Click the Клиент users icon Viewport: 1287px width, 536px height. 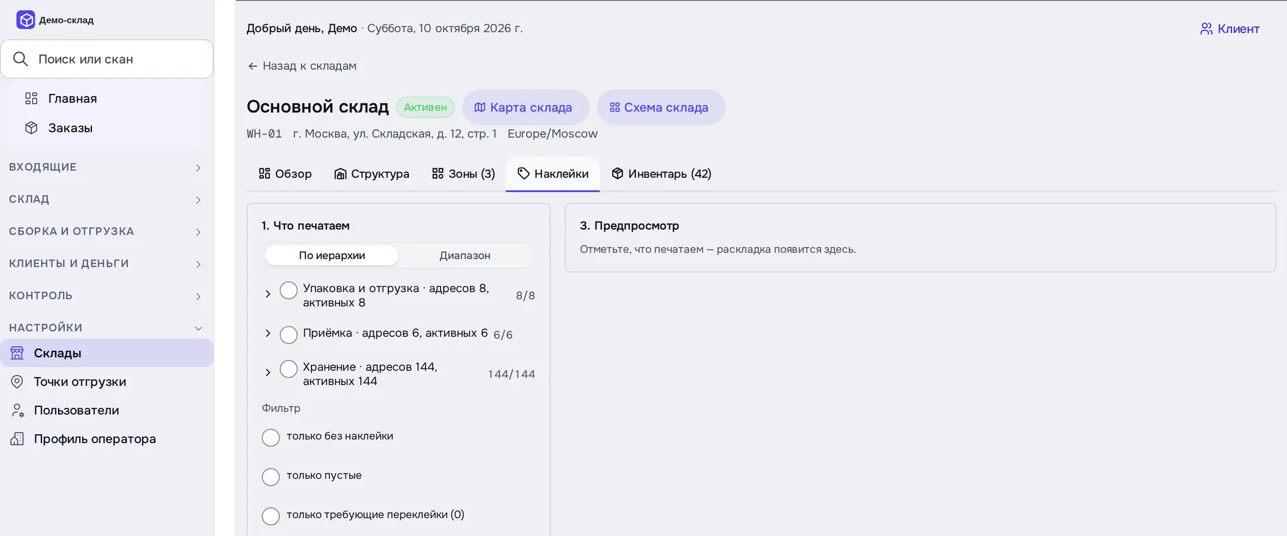pos(1206,29)
